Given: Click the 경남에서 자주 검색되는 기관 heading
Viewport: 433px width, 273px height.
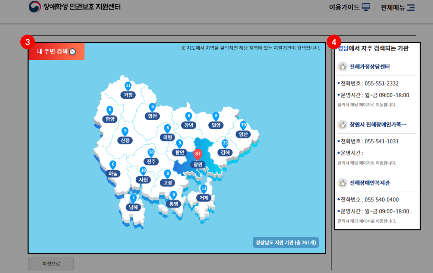Looking at the screenshot, I should (373, 48).
